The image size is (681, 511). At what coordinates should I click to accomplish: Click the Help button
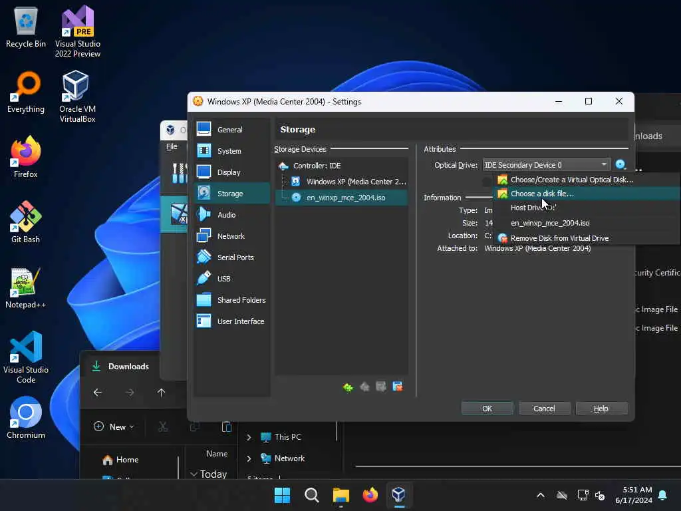tap(601, 409)
